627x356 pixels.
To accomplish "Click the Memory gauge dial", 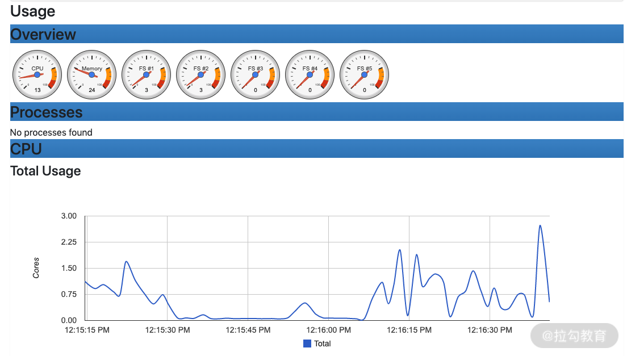I will 91,74.
